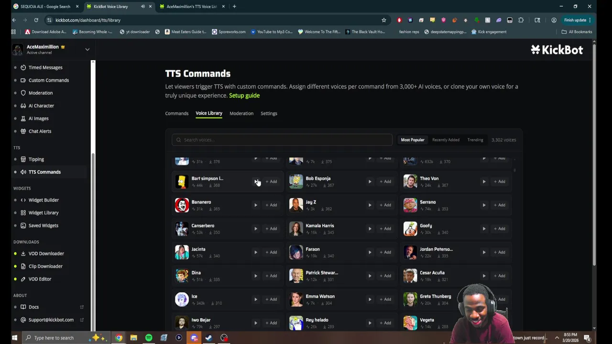The image size is (612, 344).
Task: Play the Goofy voice preview
Action: click(x=484, y=228)
